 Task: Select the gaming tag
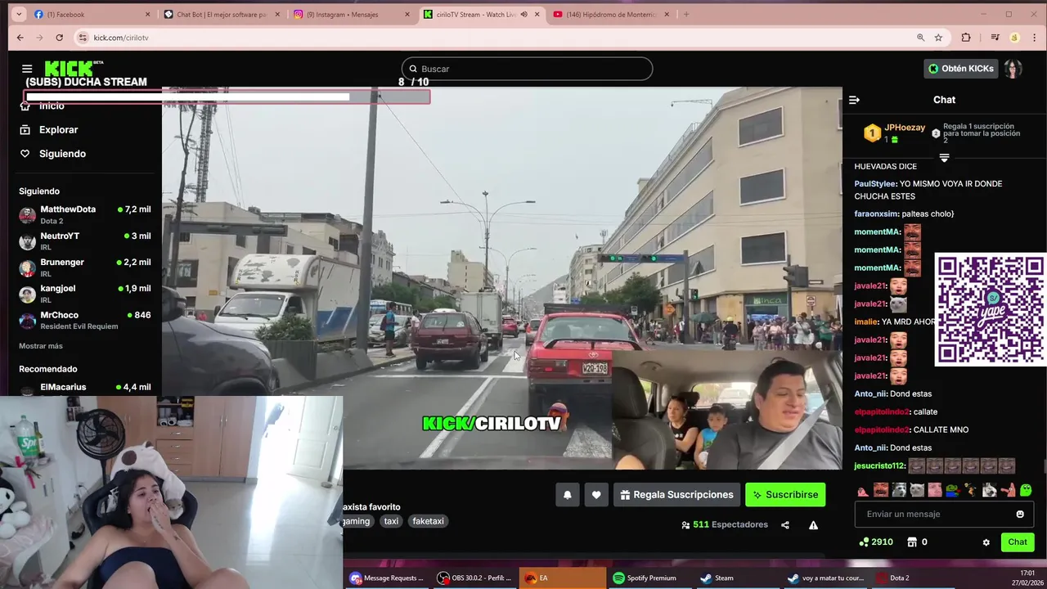coord(357,521)
